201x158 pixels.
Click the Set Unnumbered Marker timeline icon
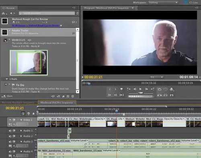(33, 114)
